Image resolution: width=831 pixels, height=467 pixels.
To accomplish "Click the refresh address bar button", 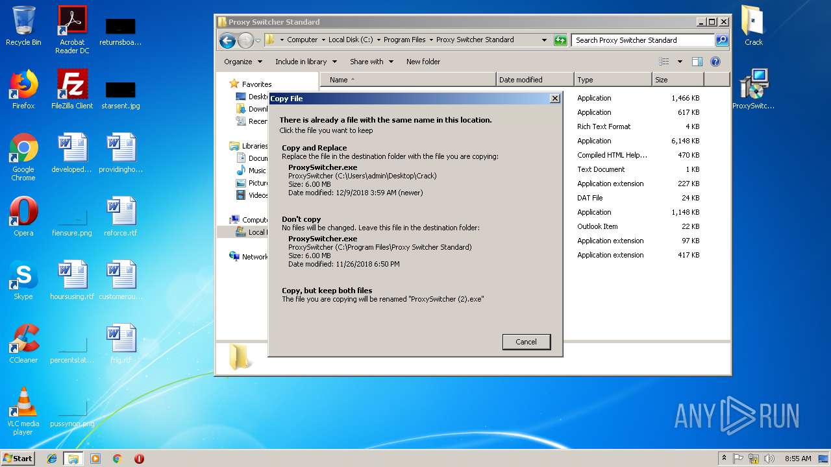I will (x=560, y=40).
